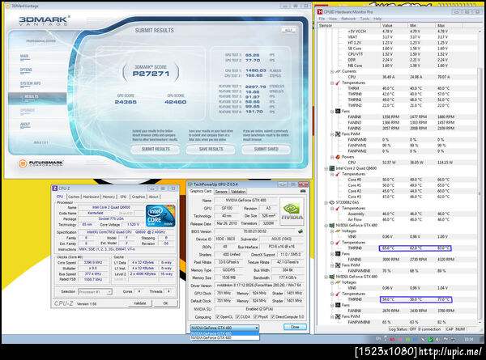Click the Currents lightning icon in Hardware Monitor
Screen dimensions: 486x360
pyautogui.click(x=338, y=71)
